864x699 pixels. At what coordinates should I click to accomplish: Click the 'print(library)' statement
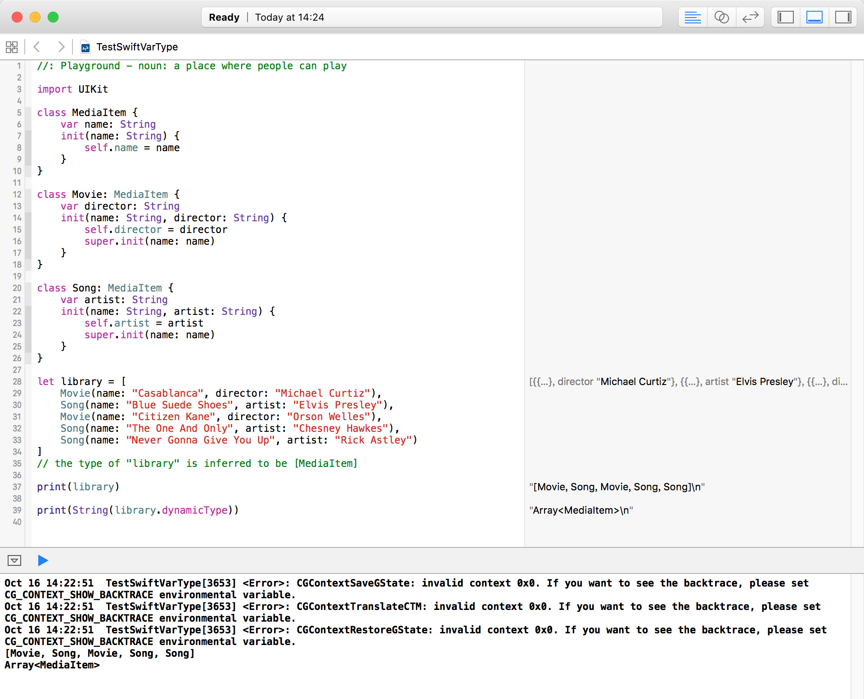coord(78,487)
